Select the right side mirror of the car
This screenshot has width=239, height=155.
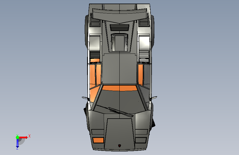(x=154, y=98)
